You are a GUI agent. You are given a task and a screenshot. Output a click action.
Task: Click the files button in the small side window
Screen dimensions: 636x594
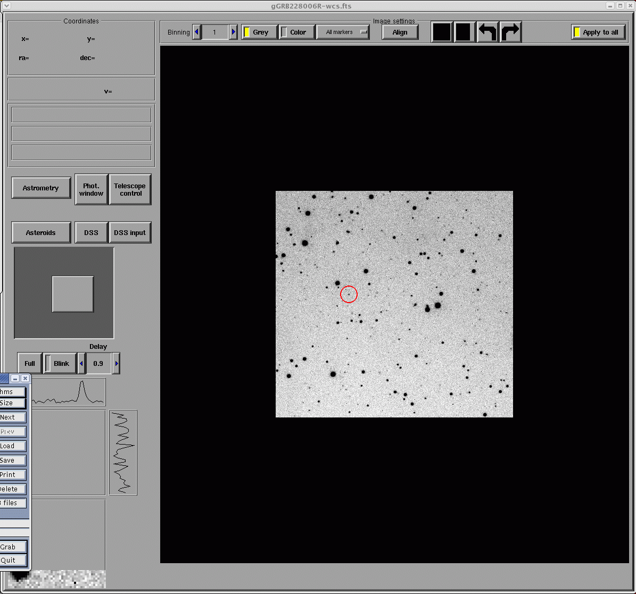[13, 503]
